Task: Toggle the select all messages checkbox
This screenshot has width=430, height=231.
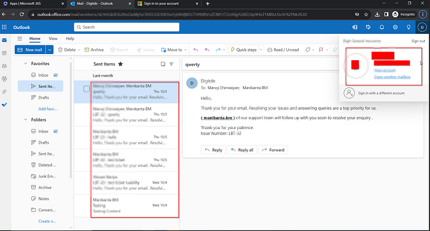Action: pyautogui.click(x=163, y=64)
